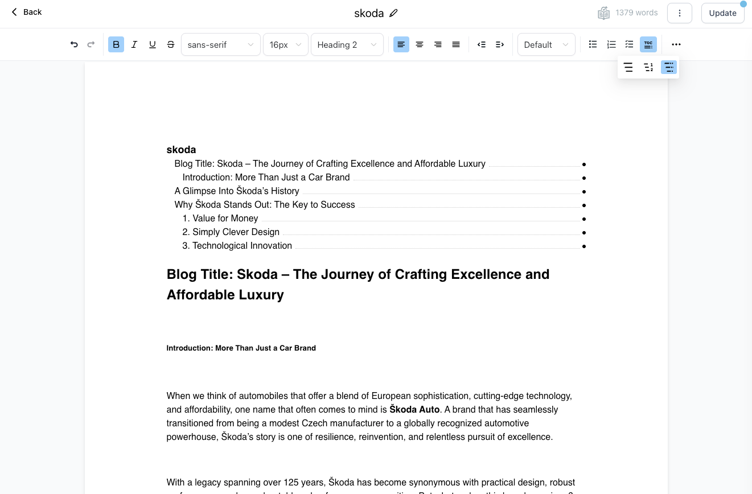The image size is (752, 494).
Task: Expand the Heading 2 style dropdown
Action: coord(347,44)
